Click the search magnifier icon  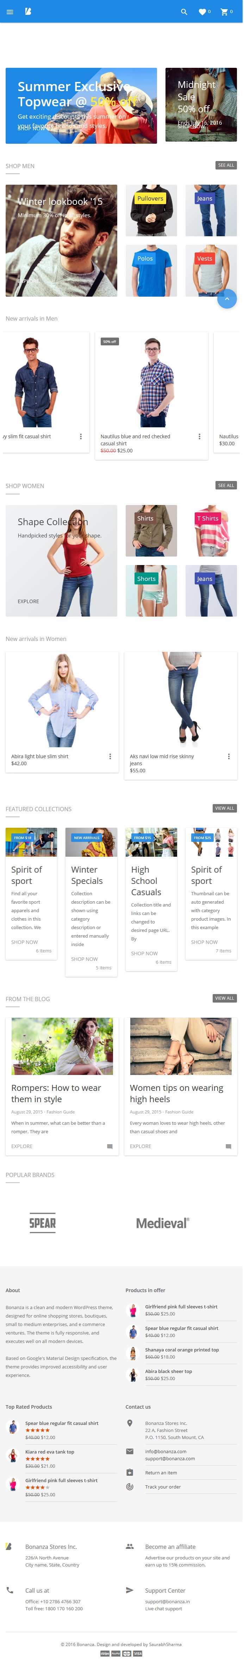point(184,12)
